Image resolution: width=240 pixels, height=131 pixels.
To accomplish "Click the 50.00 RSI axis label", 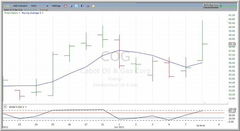I will 232,116.
